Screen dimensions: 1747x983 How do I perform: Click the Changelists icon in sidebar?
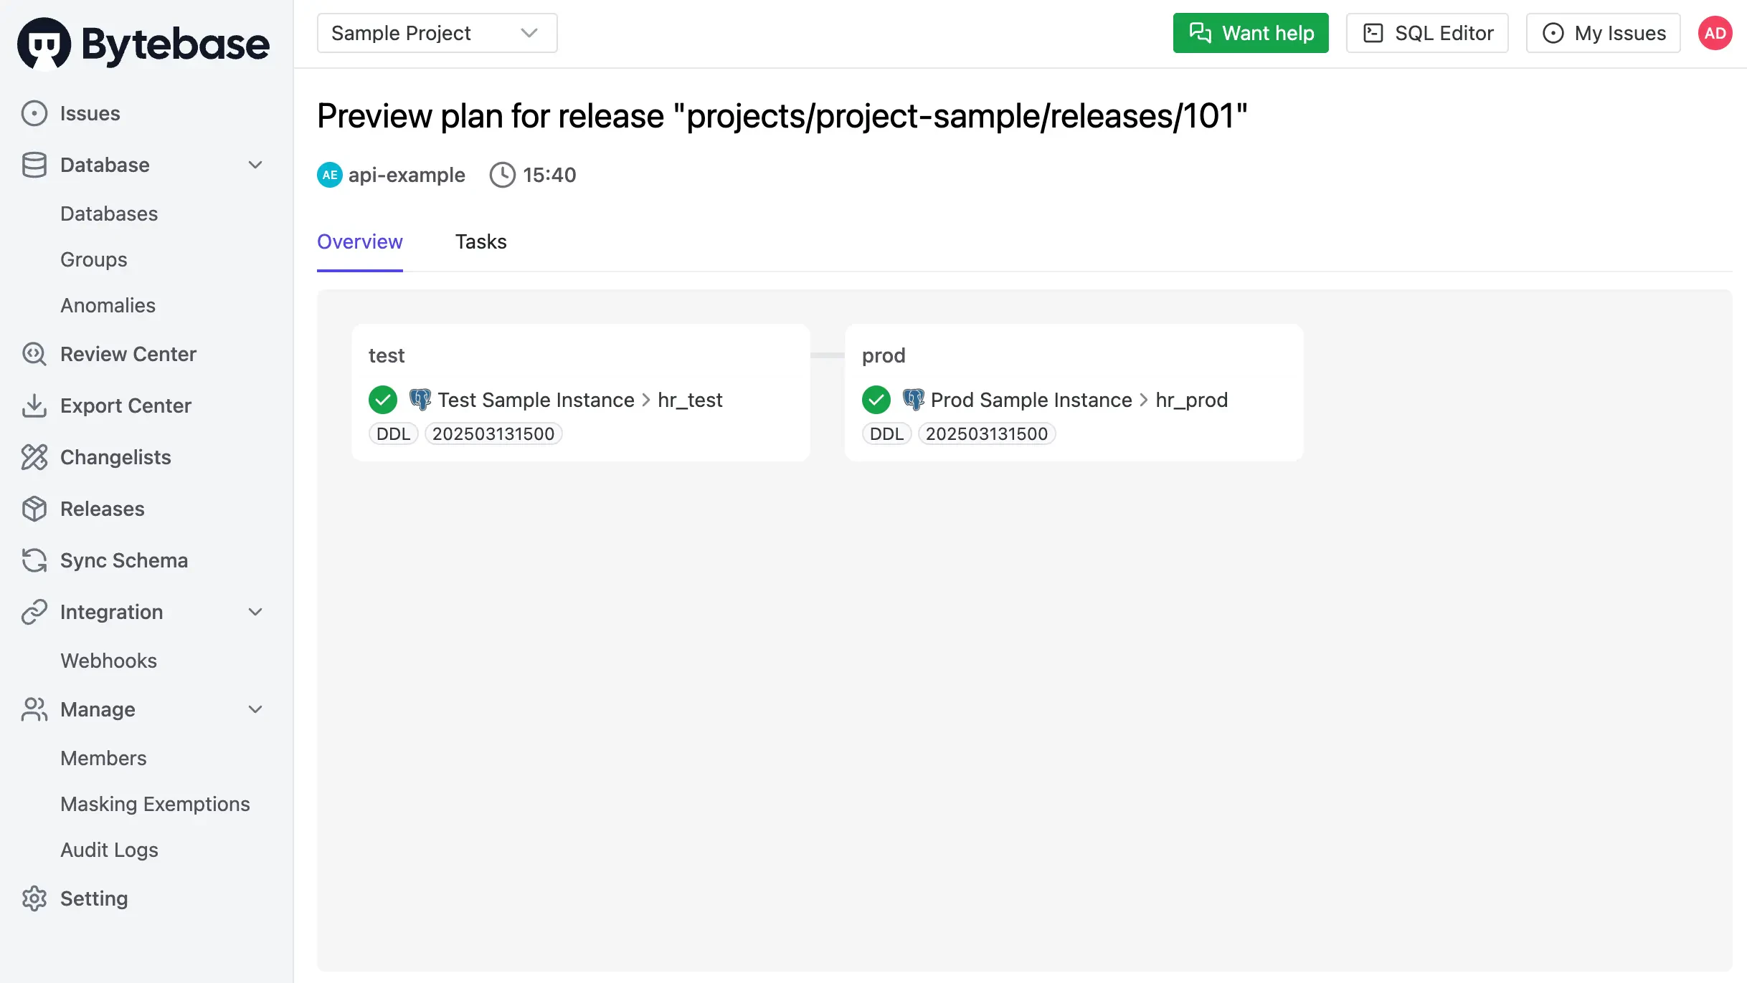coord(34,457)
